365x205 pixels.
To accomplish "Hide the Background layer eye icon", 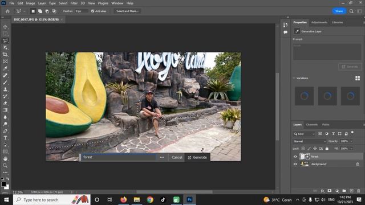I will click(295, 164).
